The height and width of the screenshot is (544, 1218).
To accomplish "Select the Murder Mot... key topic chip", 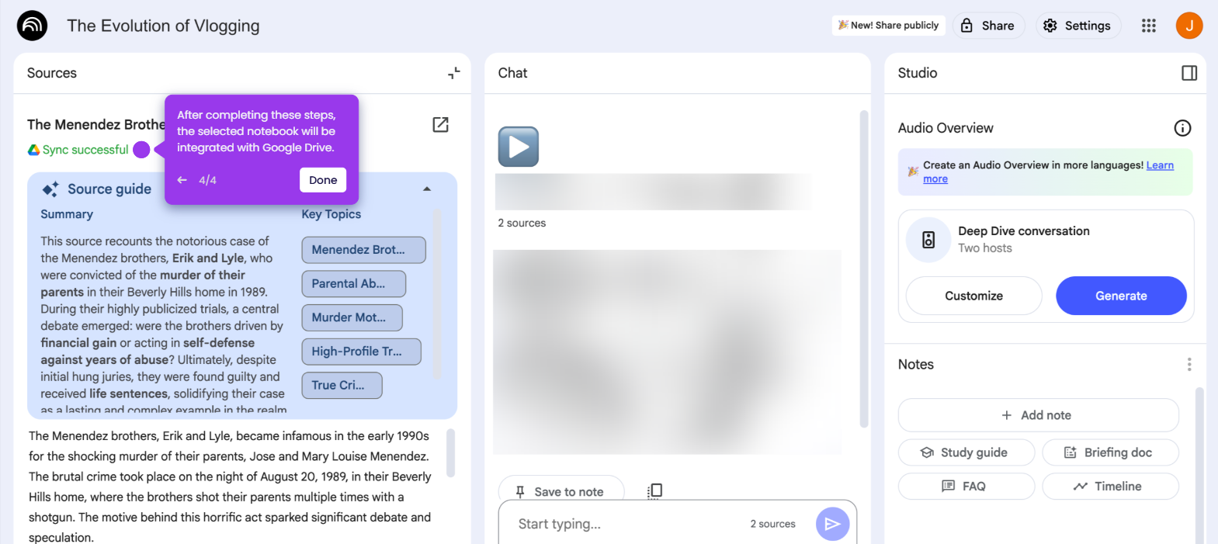I will tap(352, 317).
